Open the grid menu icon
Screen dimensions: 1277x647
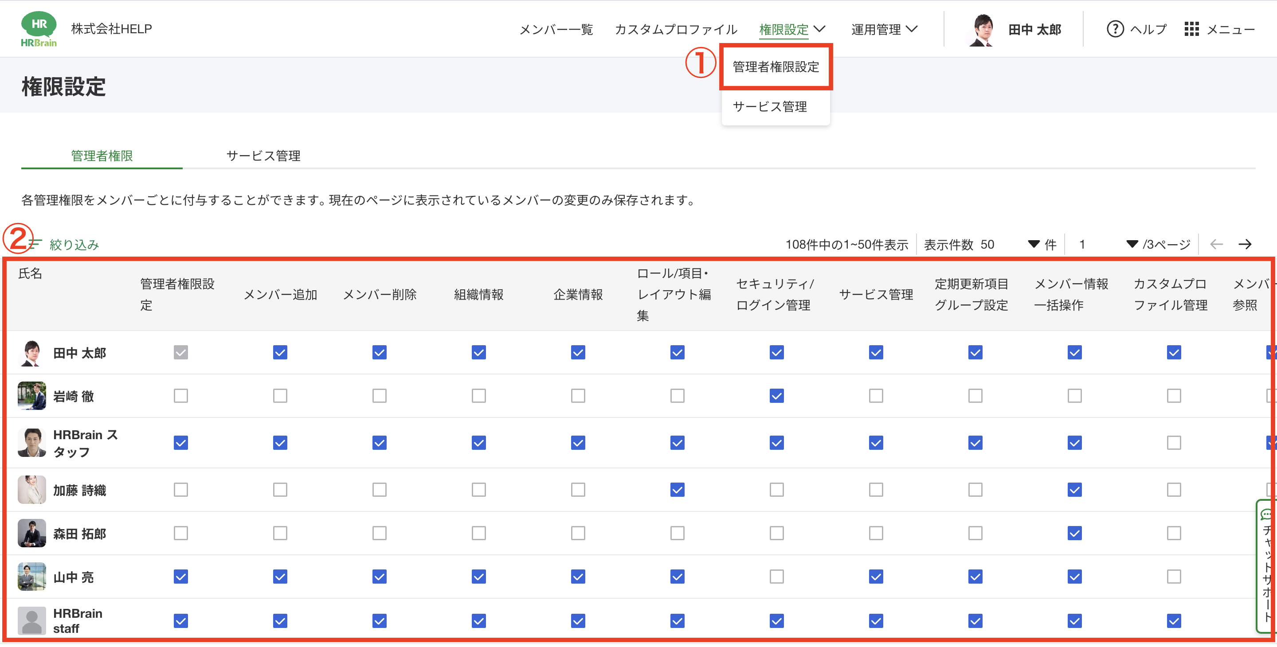pyautogui.click(x=1191, y=29)
